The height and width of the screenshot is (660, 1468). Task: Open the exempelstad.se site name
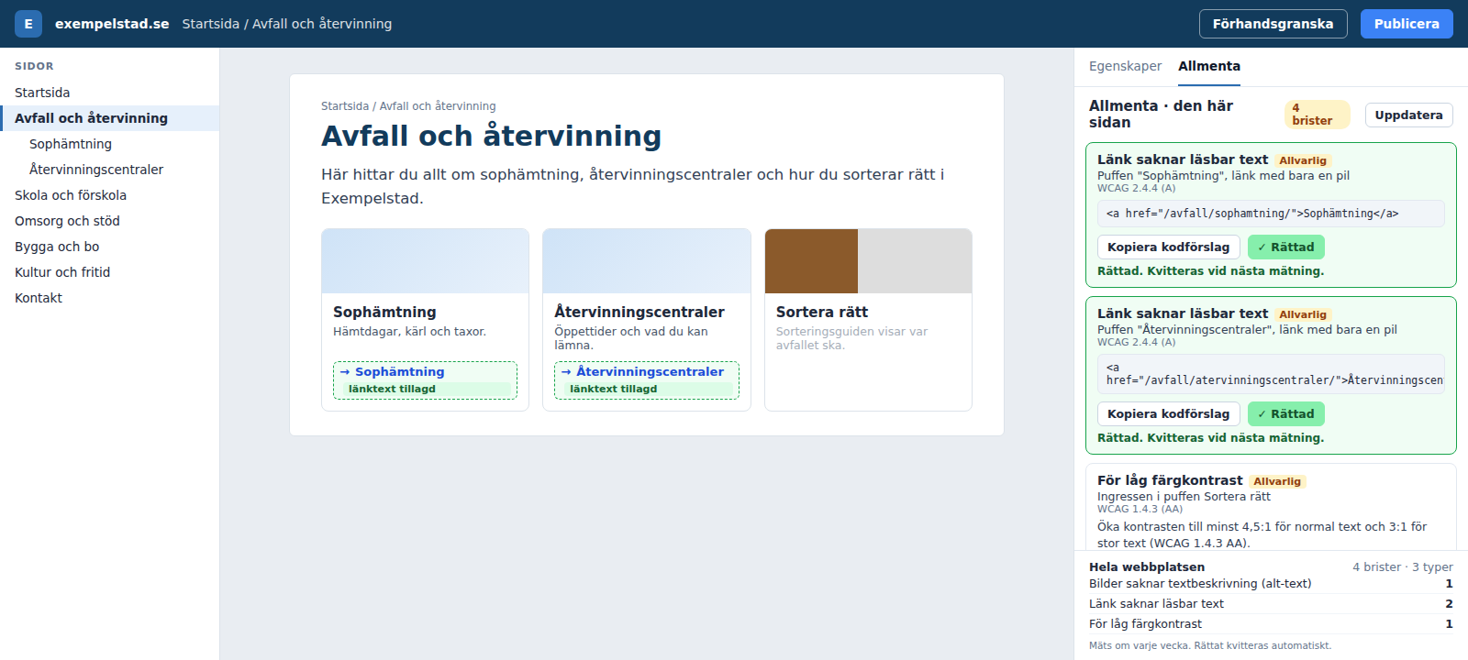112,24
